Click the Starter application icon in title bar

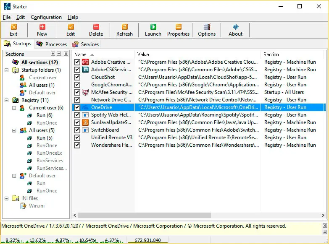[7, 6]
